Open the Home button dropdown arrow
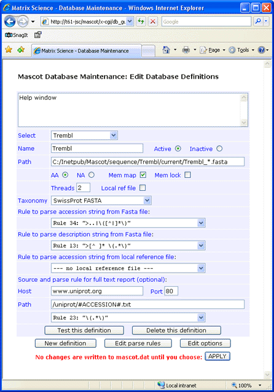This screenshot has width=274, height=392. pyautogui.click(x=175, y=50)
